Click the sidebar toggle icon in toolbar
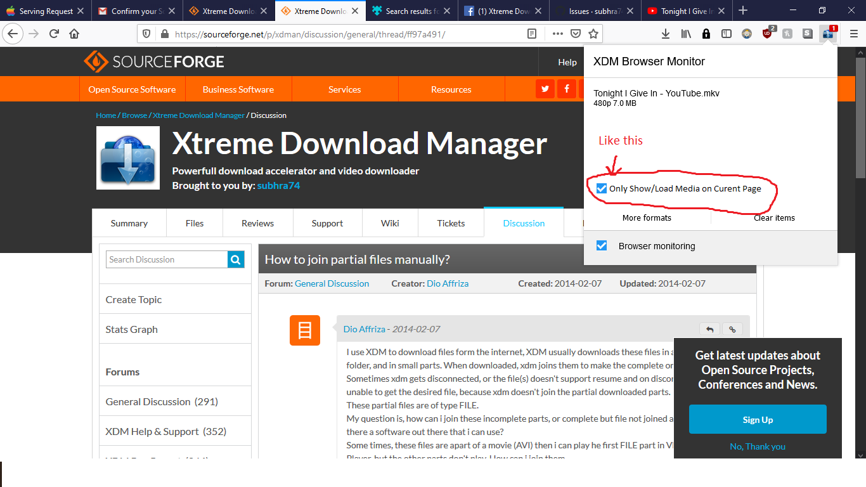This screenshot has width=866, height=487. [x=727, y=33]
